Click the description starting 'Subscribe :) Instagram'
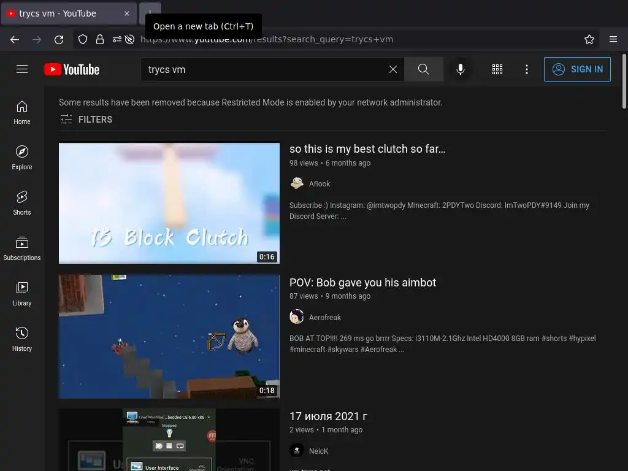Viewport: 628px width, 471px height. [439, 211]
